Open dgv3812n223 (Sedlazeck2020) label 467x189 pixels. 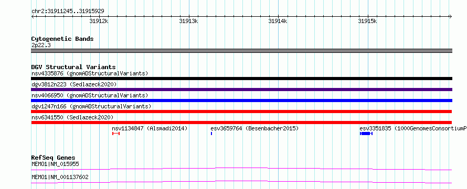[74, 84]
